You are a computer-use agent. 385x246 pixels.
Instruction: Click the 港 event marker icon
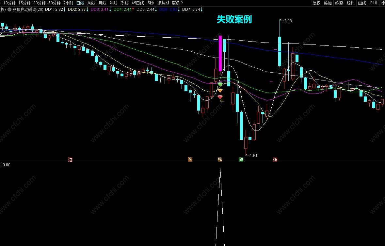[x=70, y=160]
